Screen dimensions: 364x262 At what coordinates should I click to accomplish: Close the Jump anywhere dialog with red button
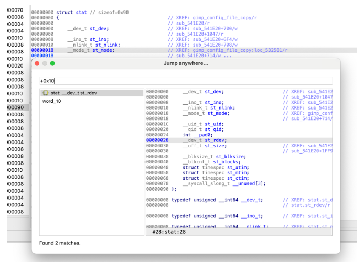click(37, 63)
